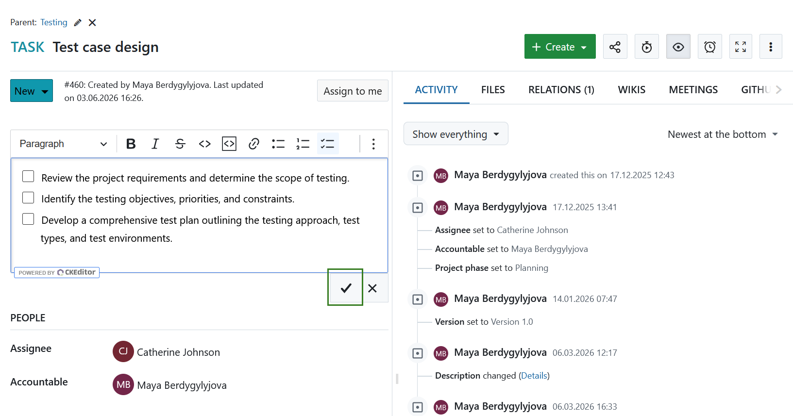Save the description with the checkmark button

coord(346,288)
